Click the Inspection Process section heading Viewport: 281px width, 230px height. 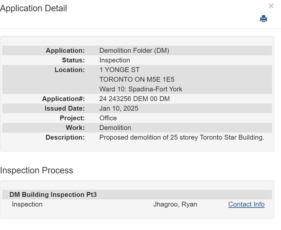click(37, 170)
